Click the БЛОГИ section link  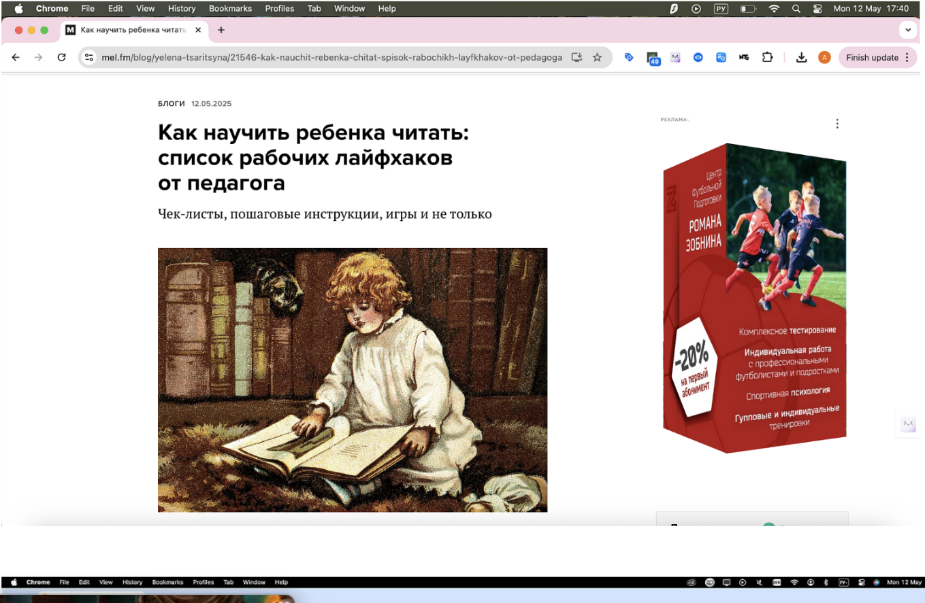tap(172, 103)
